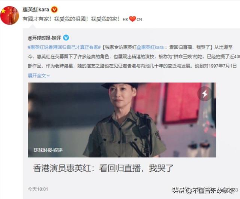Open the 惠英紅kara username link
This screenshot has width=240, height=199.
(36, 10)
